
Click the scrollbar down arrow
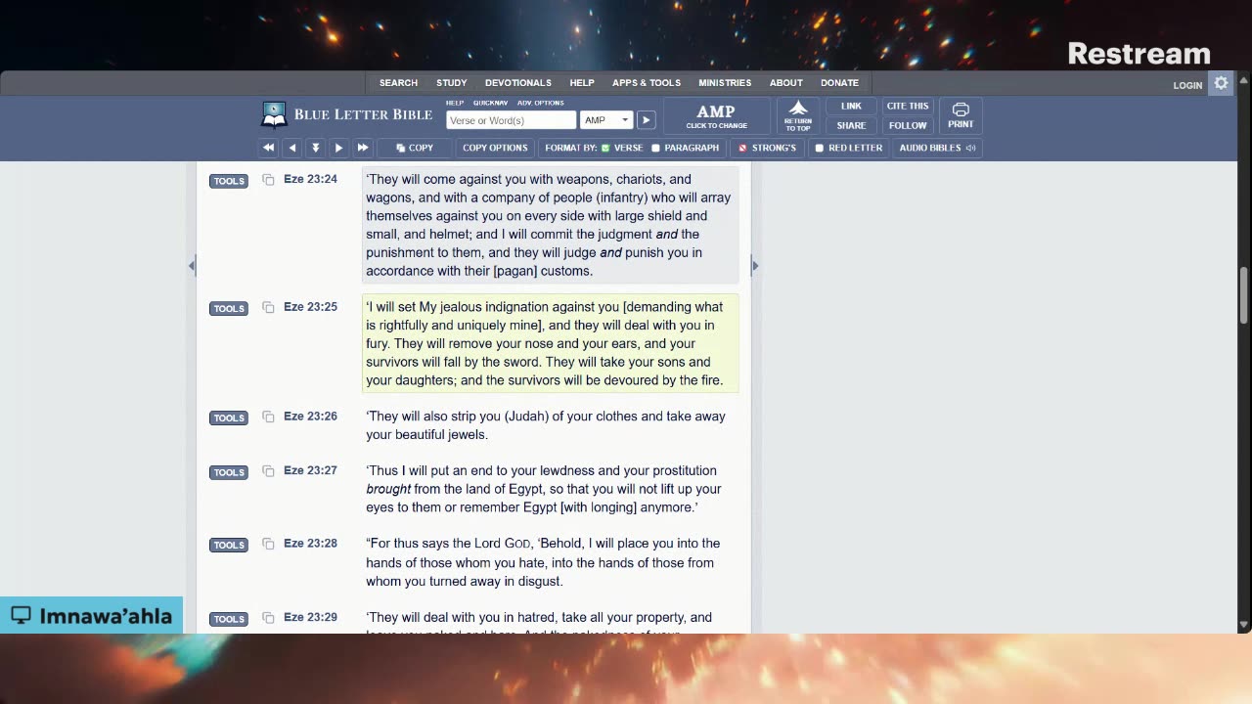[x=1244, y=624]
